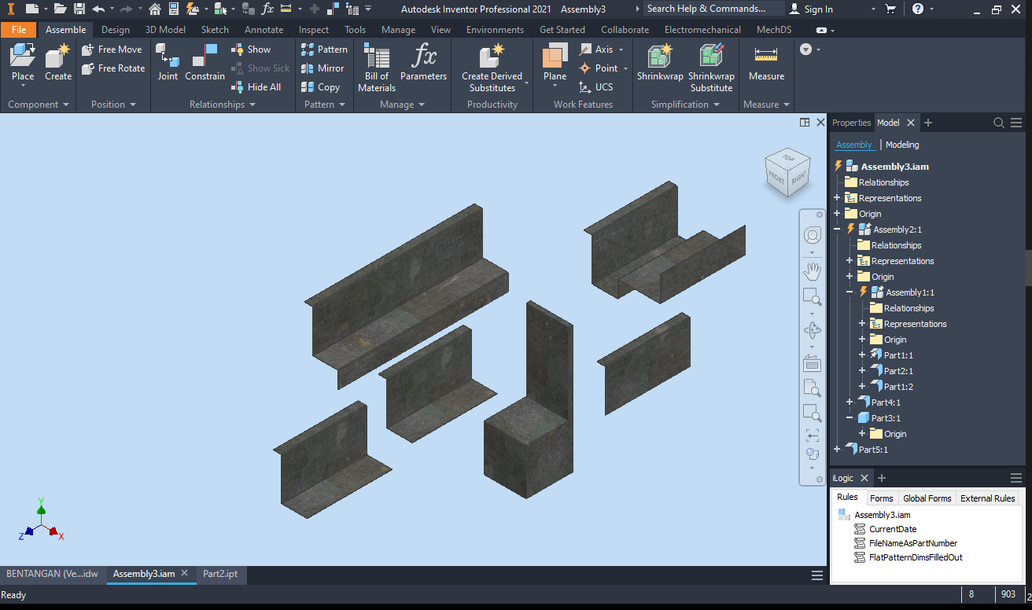Switch to the BENTANGAN drawing document tab
The image size is (1032, 610).
click(x=52, y=574)
